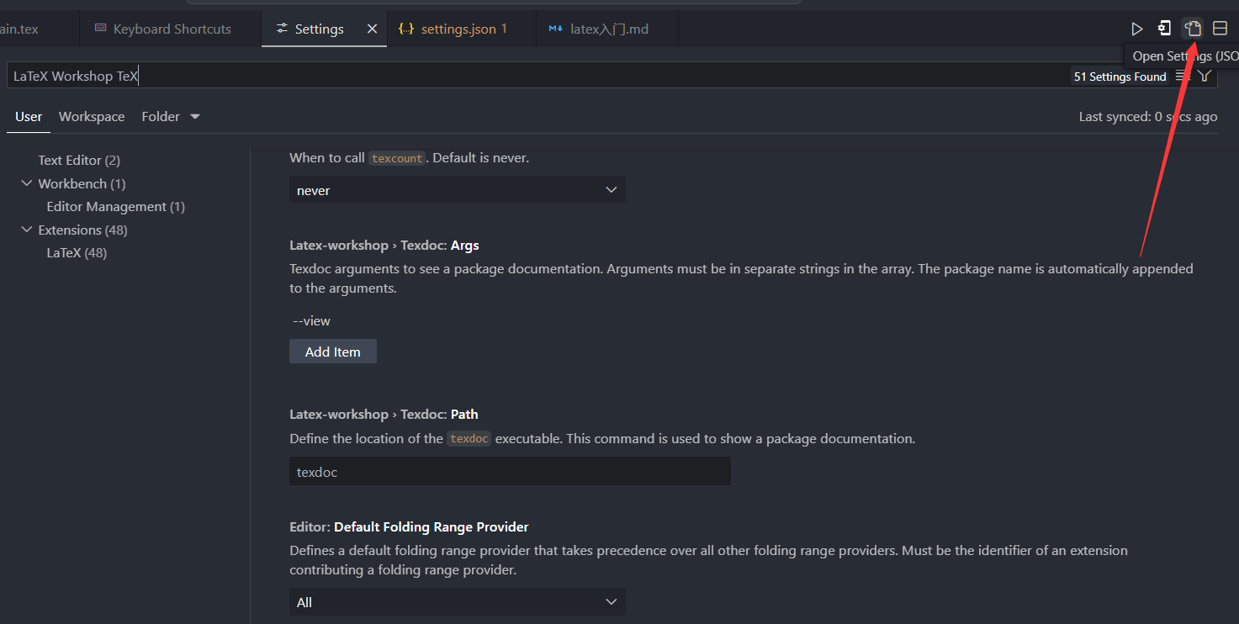The width and height of the screenshot is (1239, 624).
Task: Click the Texdoc Path input field
Action: [510, 472]
